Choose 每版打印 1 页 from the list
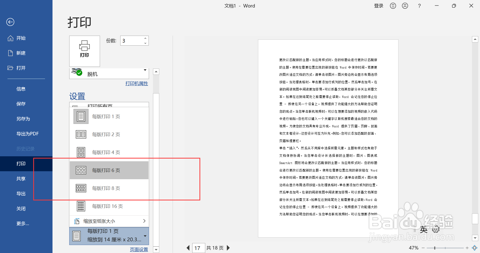This screenshot has width=480, height=253. click(x=109, y=116)
